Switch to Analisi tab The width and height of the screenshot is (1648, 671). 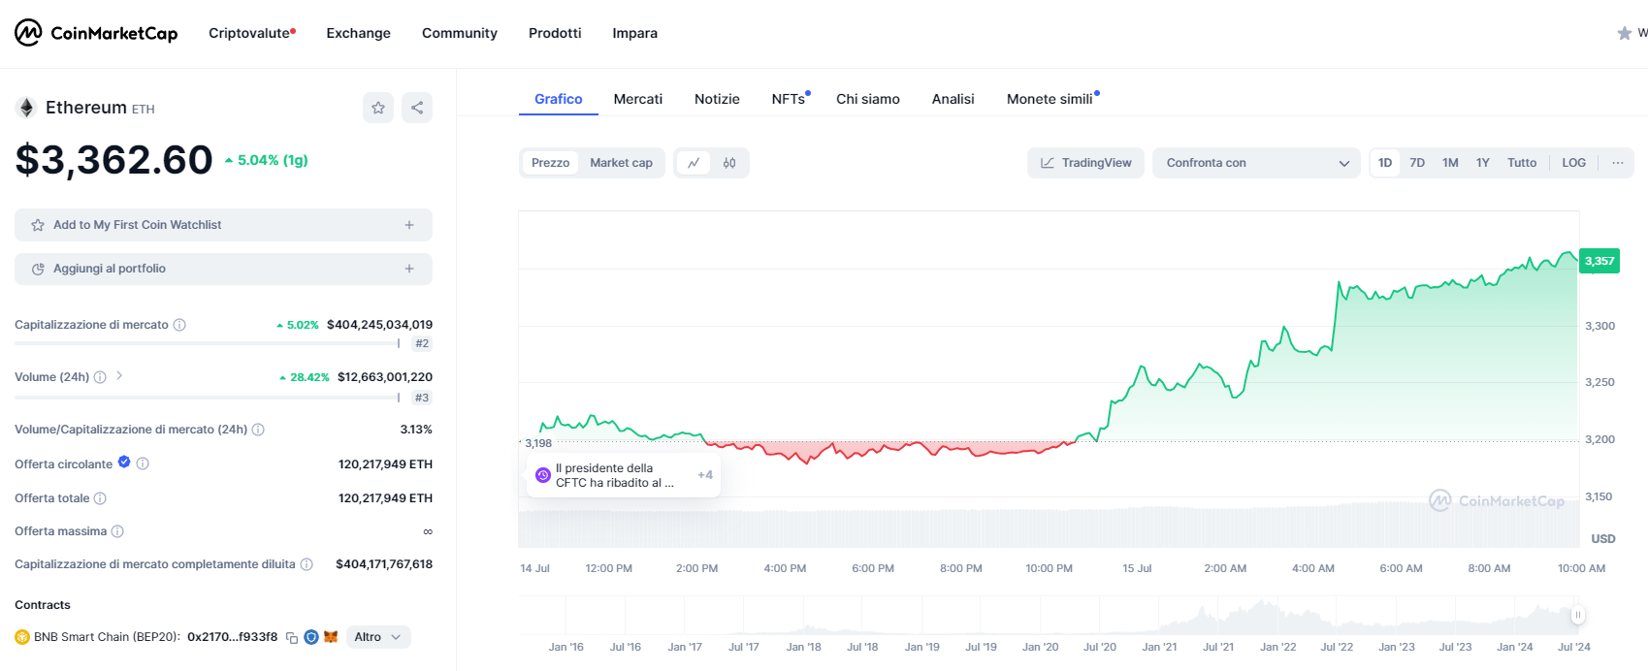(x=953, y=99)
